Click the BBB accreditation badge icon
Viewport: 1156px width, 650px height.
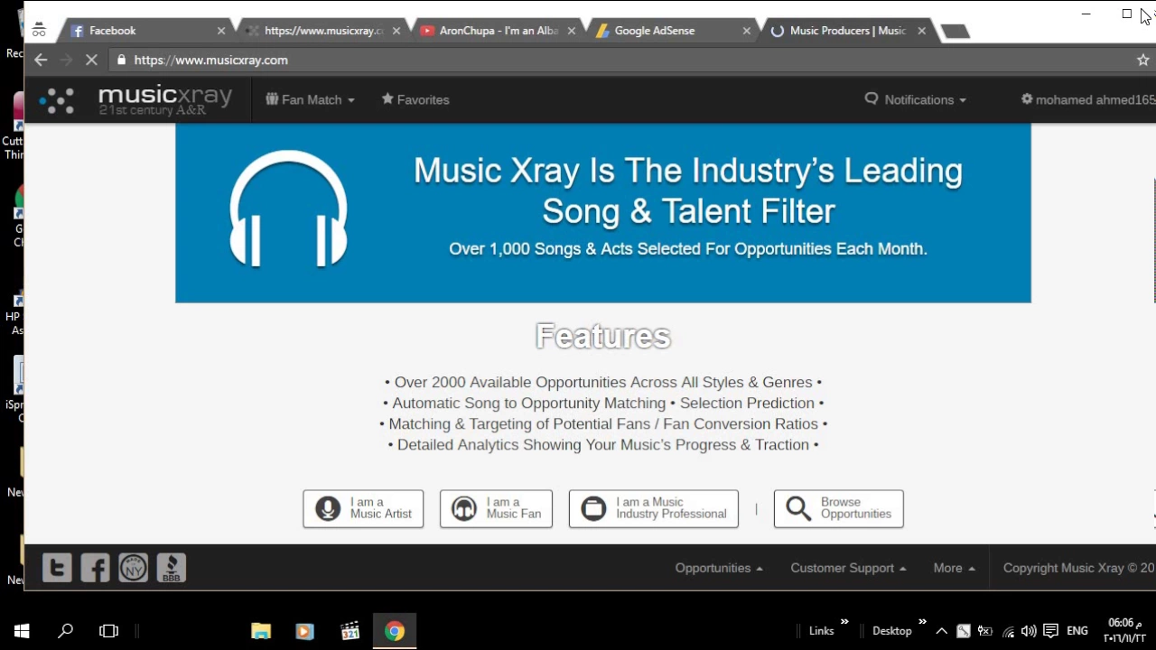[x=171, y=568]
